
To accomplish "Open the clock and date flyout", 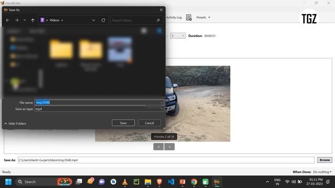I will (x=314, y=182).
